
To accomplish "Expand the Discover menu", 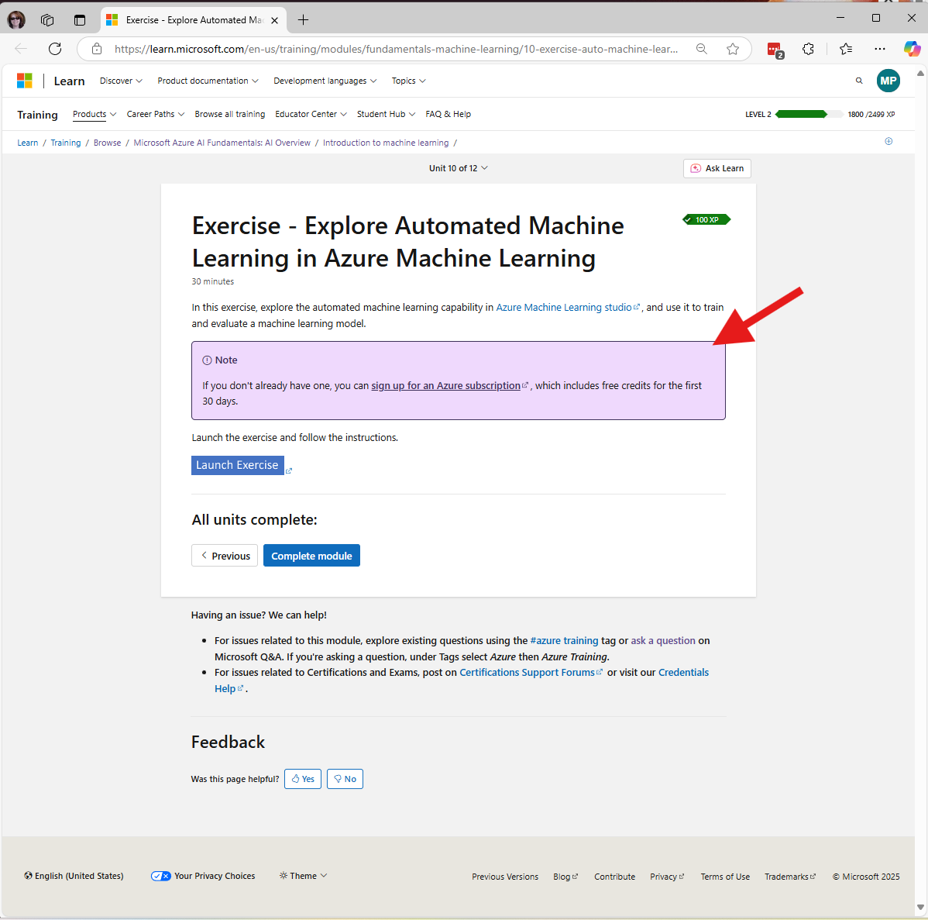I will [x=121, y=81].
